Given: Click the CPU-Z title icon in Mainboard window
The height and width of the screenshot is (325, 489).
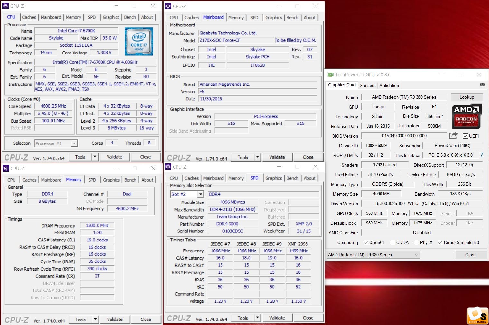Looking at the screenshot, I should coord(168,6).
